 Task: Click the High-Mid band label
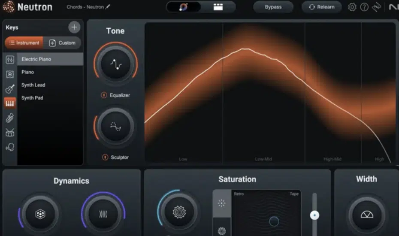332,159
